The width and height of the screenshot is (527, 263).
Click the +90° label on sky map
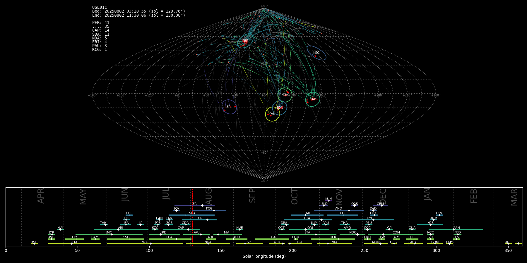pos(264,6)
